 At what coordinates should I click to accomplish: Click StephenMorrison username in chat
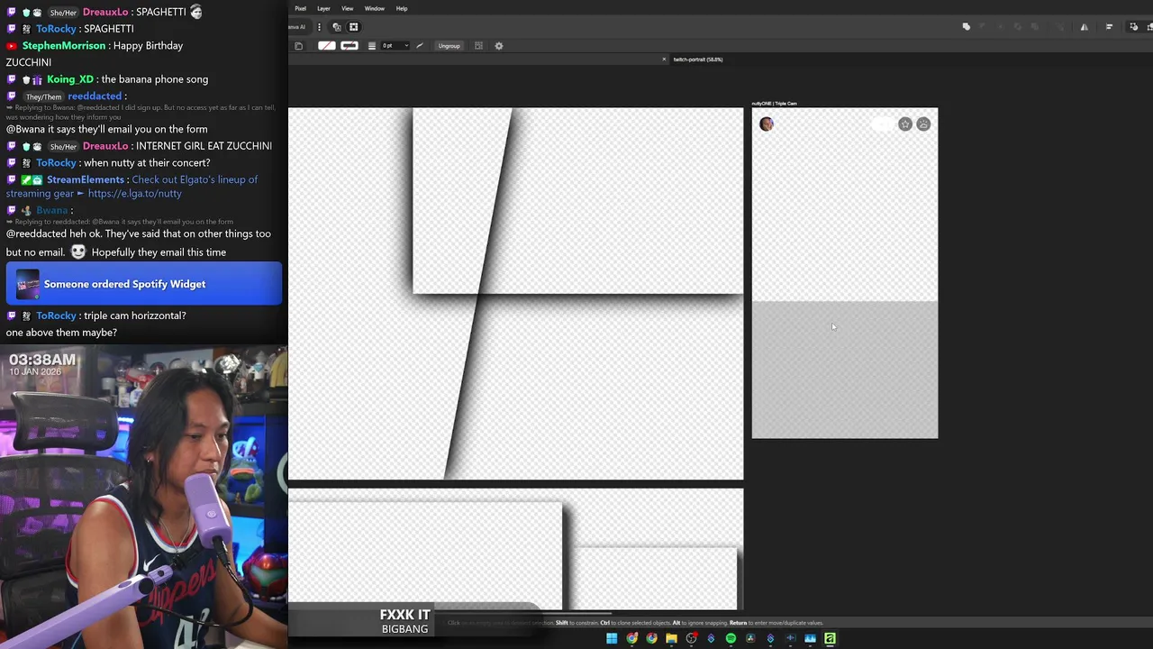(64, 46)
